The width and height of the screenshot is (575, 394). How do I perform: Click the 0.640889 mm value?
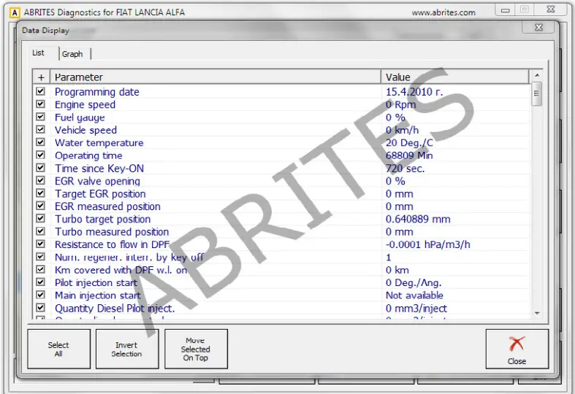[x=418, y=219]
